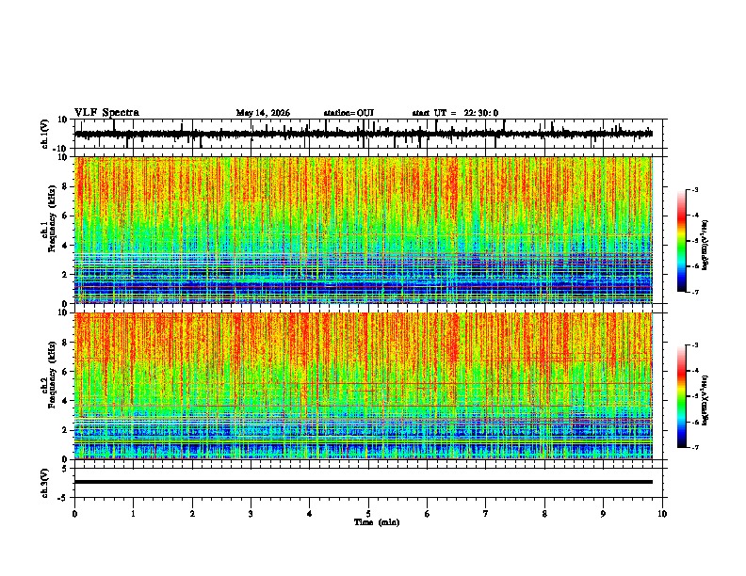Click the -7 label on lower color bar

click(x=694, y=448)
